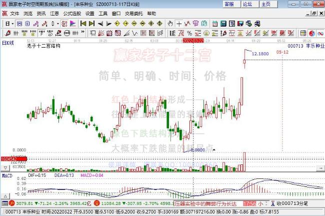Jump to the first bar with the green rewind icon
325x216 pixels.
(83, 24)
